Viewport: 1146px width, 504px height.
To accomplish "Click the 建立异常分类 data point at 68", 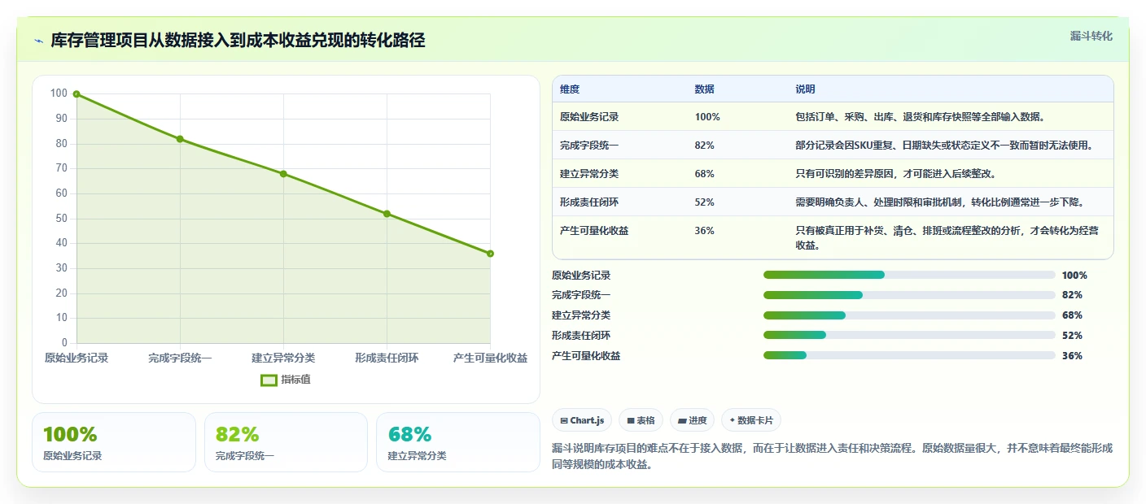I will point(283,174).
